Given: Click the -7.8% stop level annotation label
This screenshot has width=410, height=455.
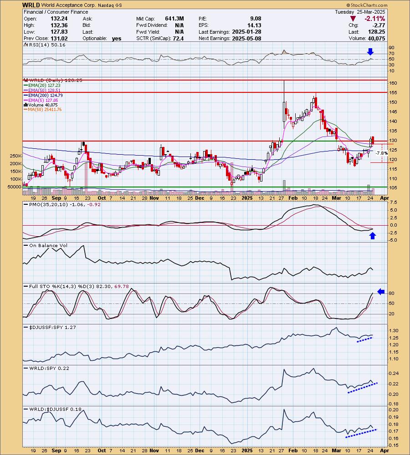Looking at the screenshot, I should coord(381,153).
